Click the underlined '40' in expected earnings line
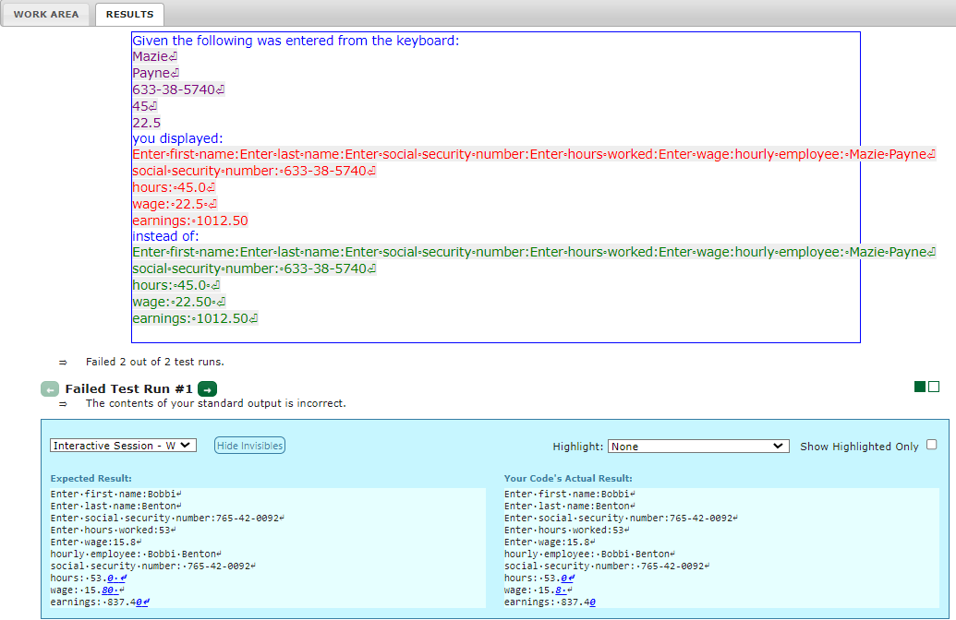 pyautogui.click(x=139, y=602)
